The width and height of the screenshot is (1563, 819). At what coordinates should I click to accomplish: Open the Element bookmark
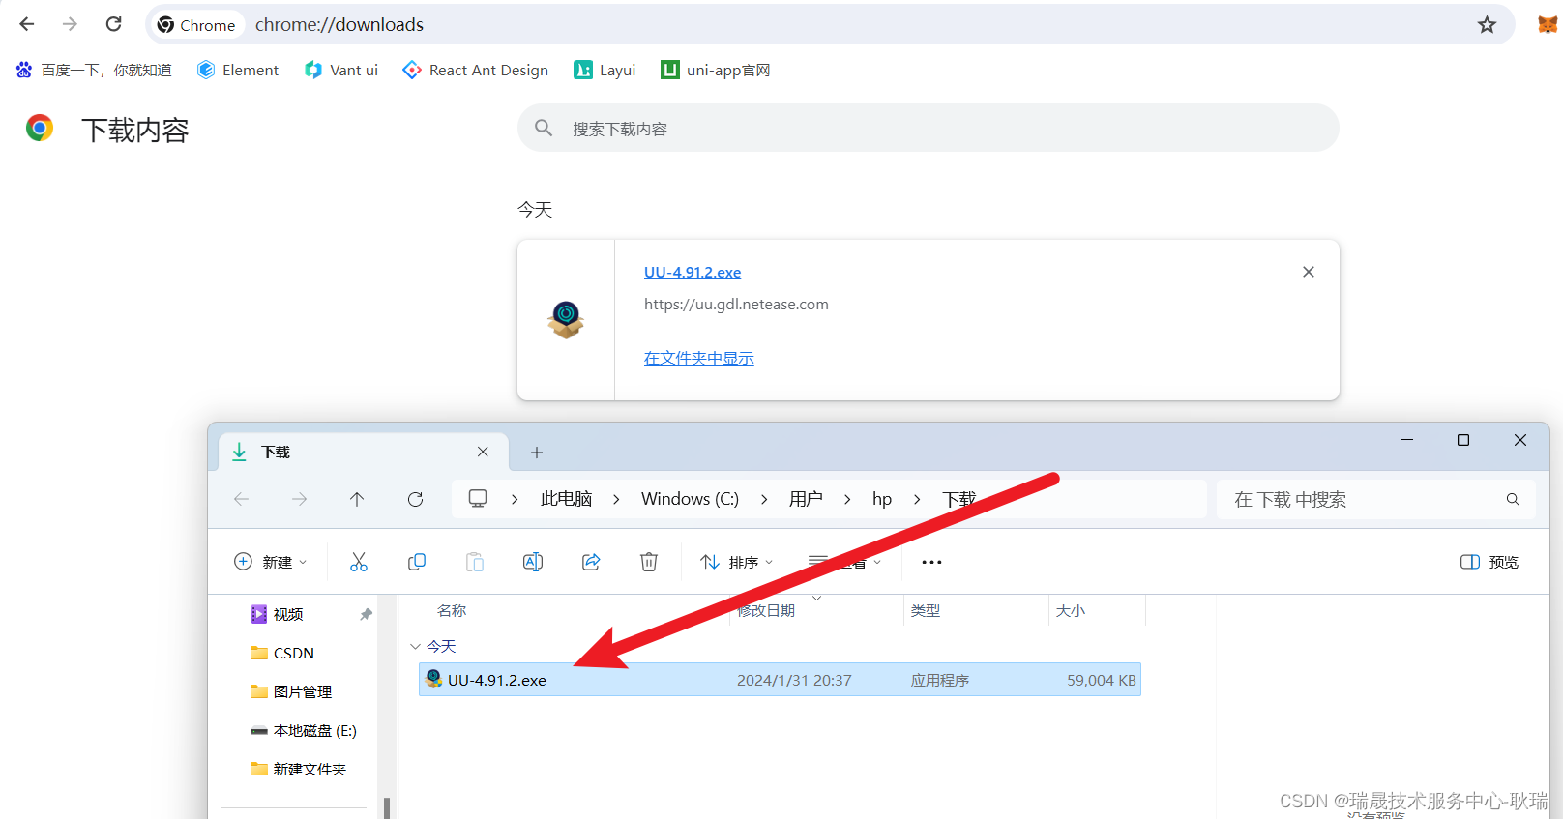click(x=238, y=70)
